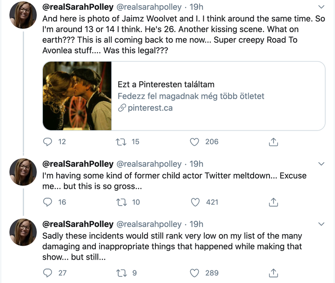Viewport: 335px width, 283px height.
Task: Retweet the tweet with 9 retweets
Action: [121, 273]
